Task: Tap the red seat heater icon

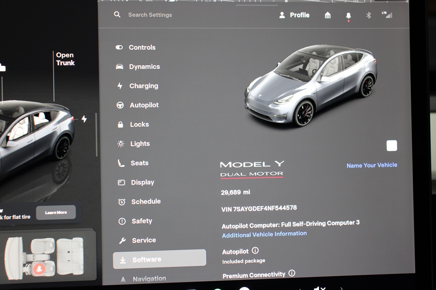Action: pos(39,269)
